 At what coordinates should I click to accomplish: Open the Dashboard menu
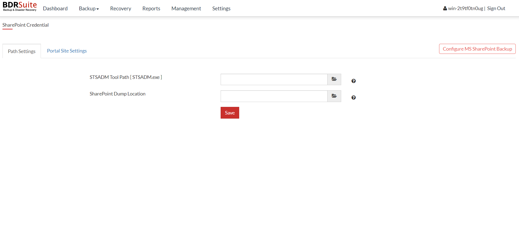click(55, 8)
